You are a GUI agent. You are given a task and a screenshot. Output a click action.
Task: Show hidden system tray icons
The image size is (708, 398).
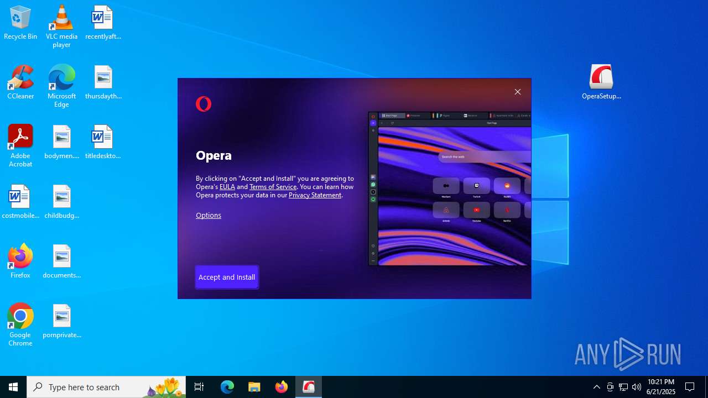coord(596,387)
